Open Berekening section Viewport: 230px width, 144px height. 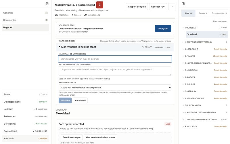[x=26, y=124]
